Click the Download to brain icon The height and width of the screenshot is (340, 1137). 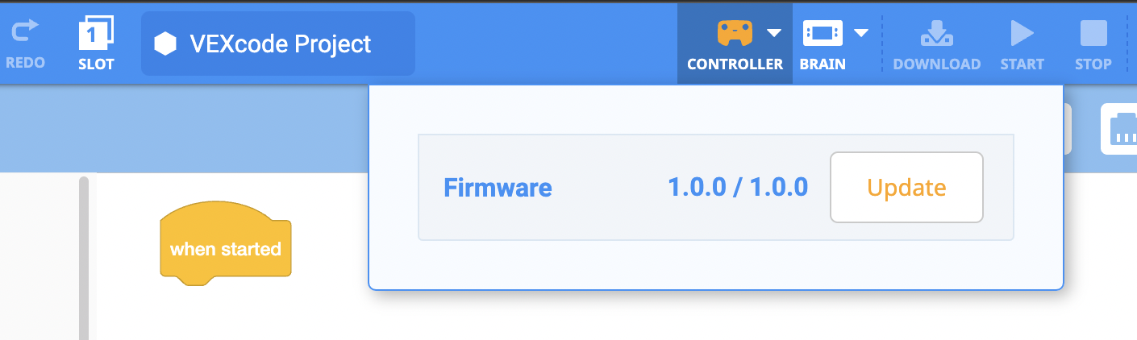(936, 33)
